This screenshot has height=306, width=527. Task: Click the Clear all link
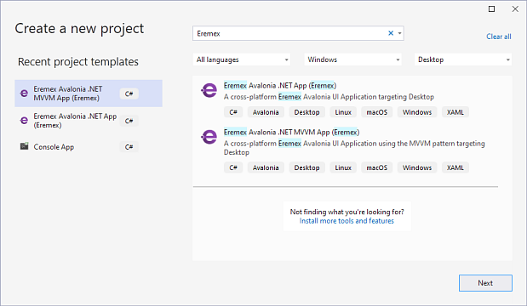coord(498,37)
